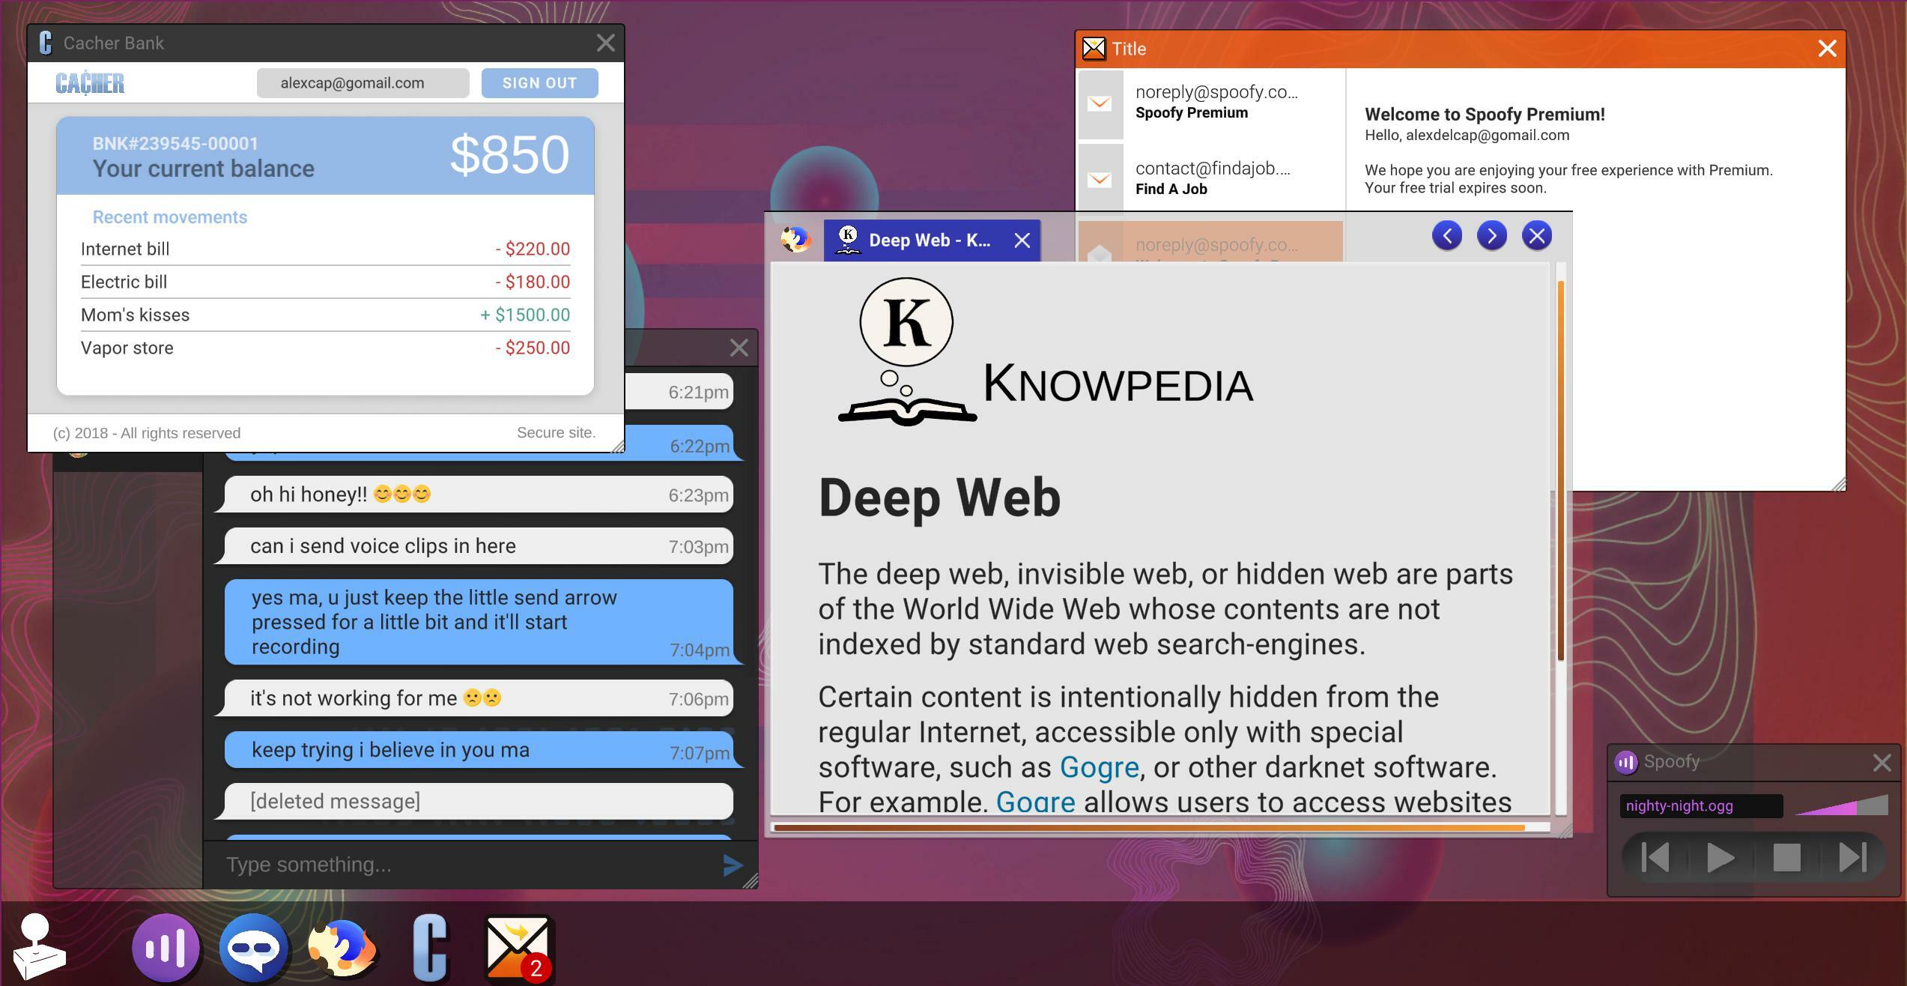This screenshot has width=1907, height=986.
Task: Click the Cacher brand logo
Action: point(90,83)
